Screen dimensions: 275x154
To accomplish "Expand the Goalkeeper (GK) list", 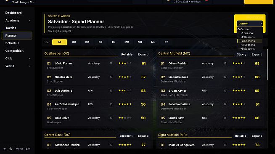I will (143, 54).
